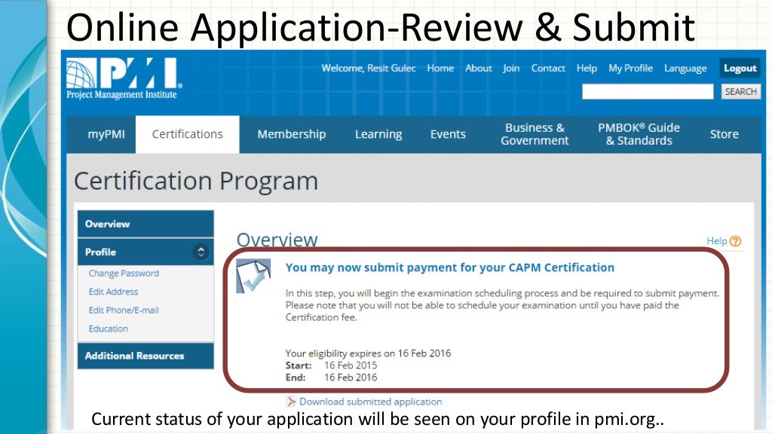The width and height of the screenshot is (772, 434).
Task: Open PMBOK Guide & Standards tab
Action: point(639,134)
